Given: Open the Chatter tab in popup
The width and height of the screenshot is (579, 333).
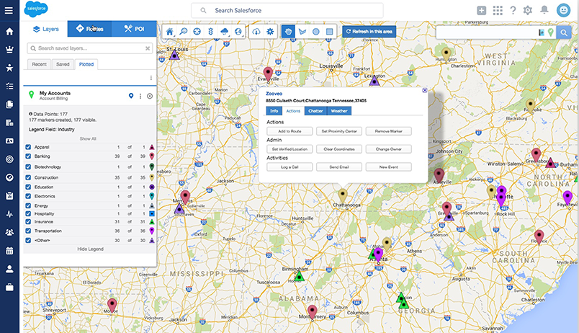Looking at the screenshot, I should [x=315, y=111].
